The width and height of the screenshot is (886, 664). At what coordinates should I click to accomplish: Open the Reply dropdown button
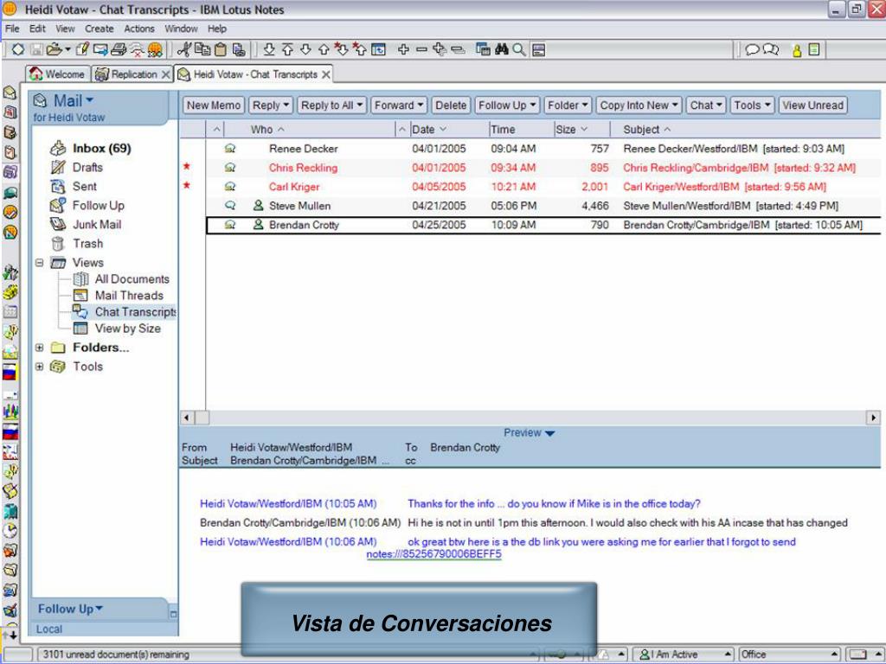(271, 105)
